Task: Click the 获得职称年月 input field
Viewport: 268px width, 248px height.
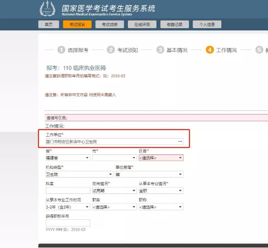Action: (68, 223)
